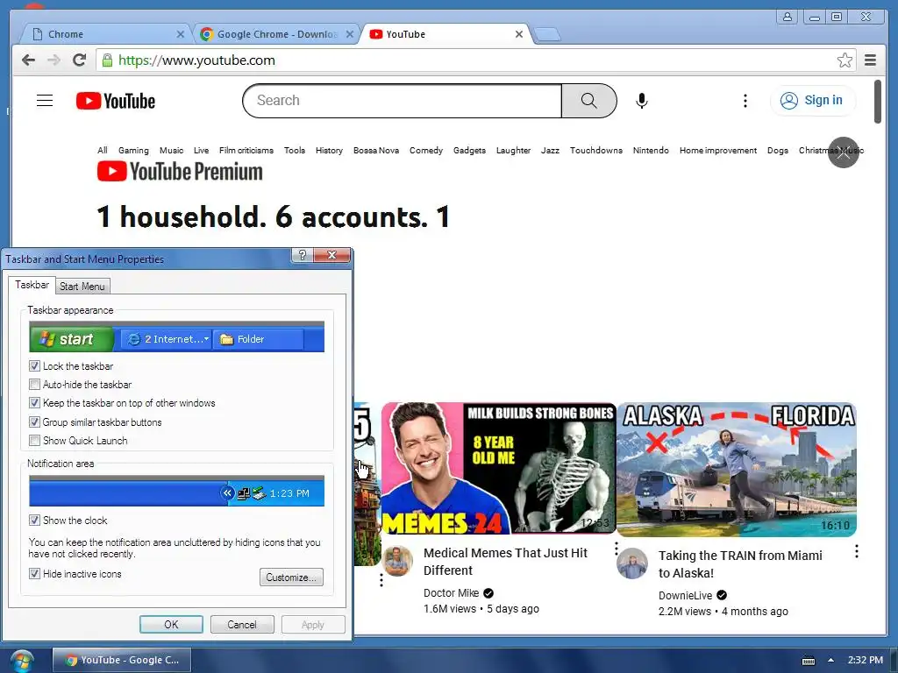The width and height of the screenshot is (898, 673).
Task: Switch to the Start Menu tab
Action: click(x=82, y=287)
